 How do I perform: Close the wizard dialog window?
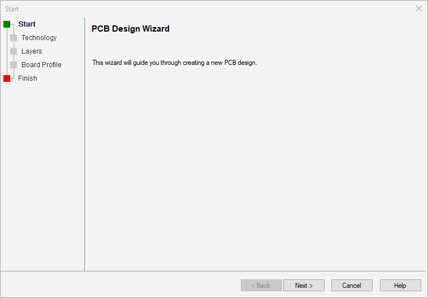pyautogui.click(x=419, y=8)
